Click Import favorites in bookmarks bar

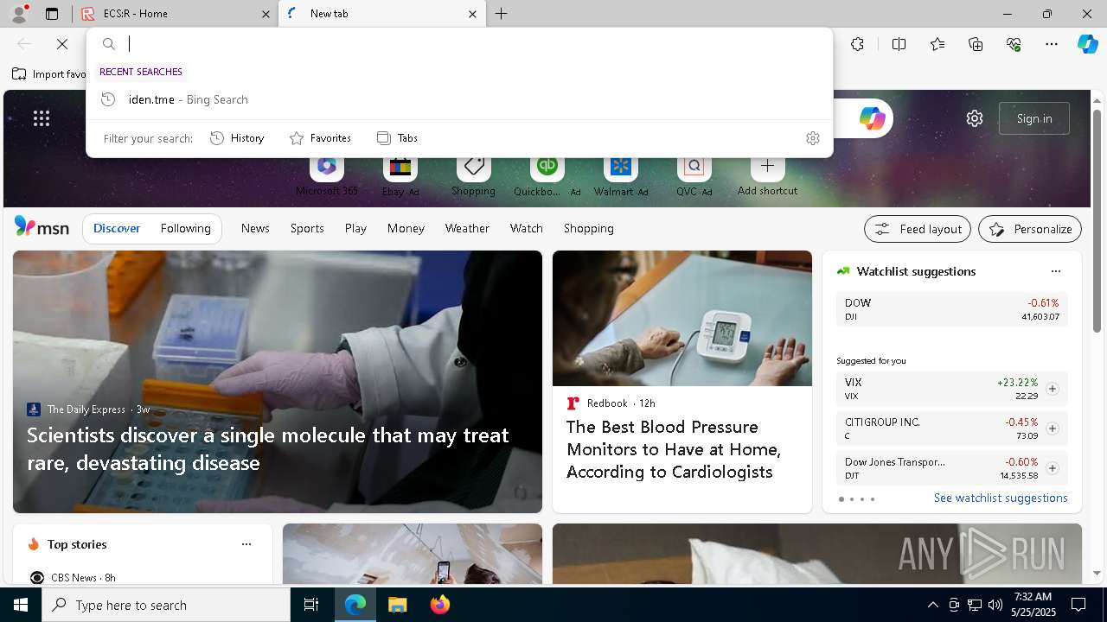tap(49, 74)
